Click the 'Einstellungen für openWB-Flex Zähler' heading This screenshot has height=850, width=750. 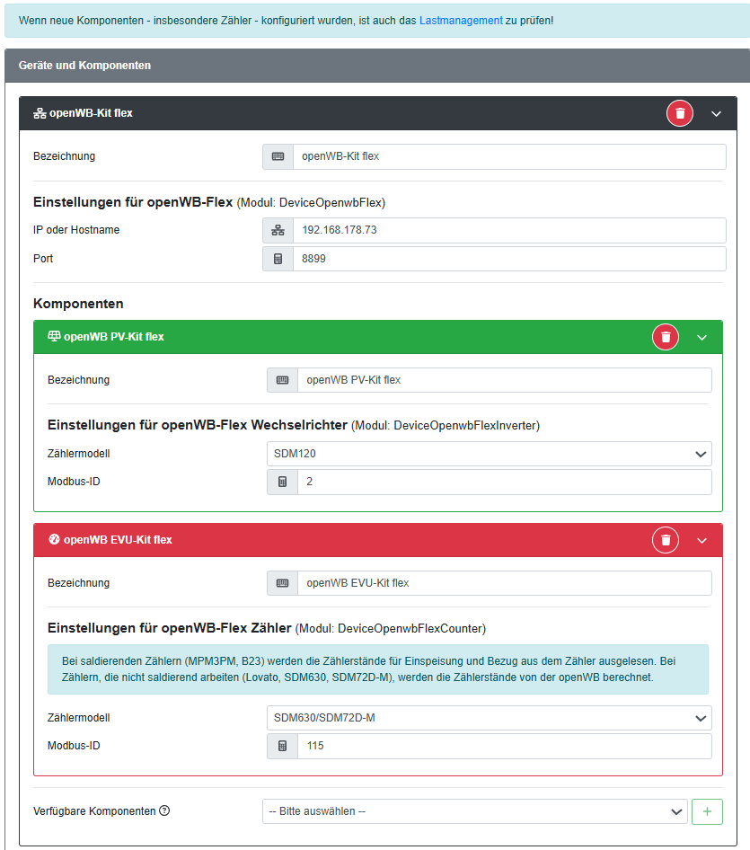pos(170,628)
